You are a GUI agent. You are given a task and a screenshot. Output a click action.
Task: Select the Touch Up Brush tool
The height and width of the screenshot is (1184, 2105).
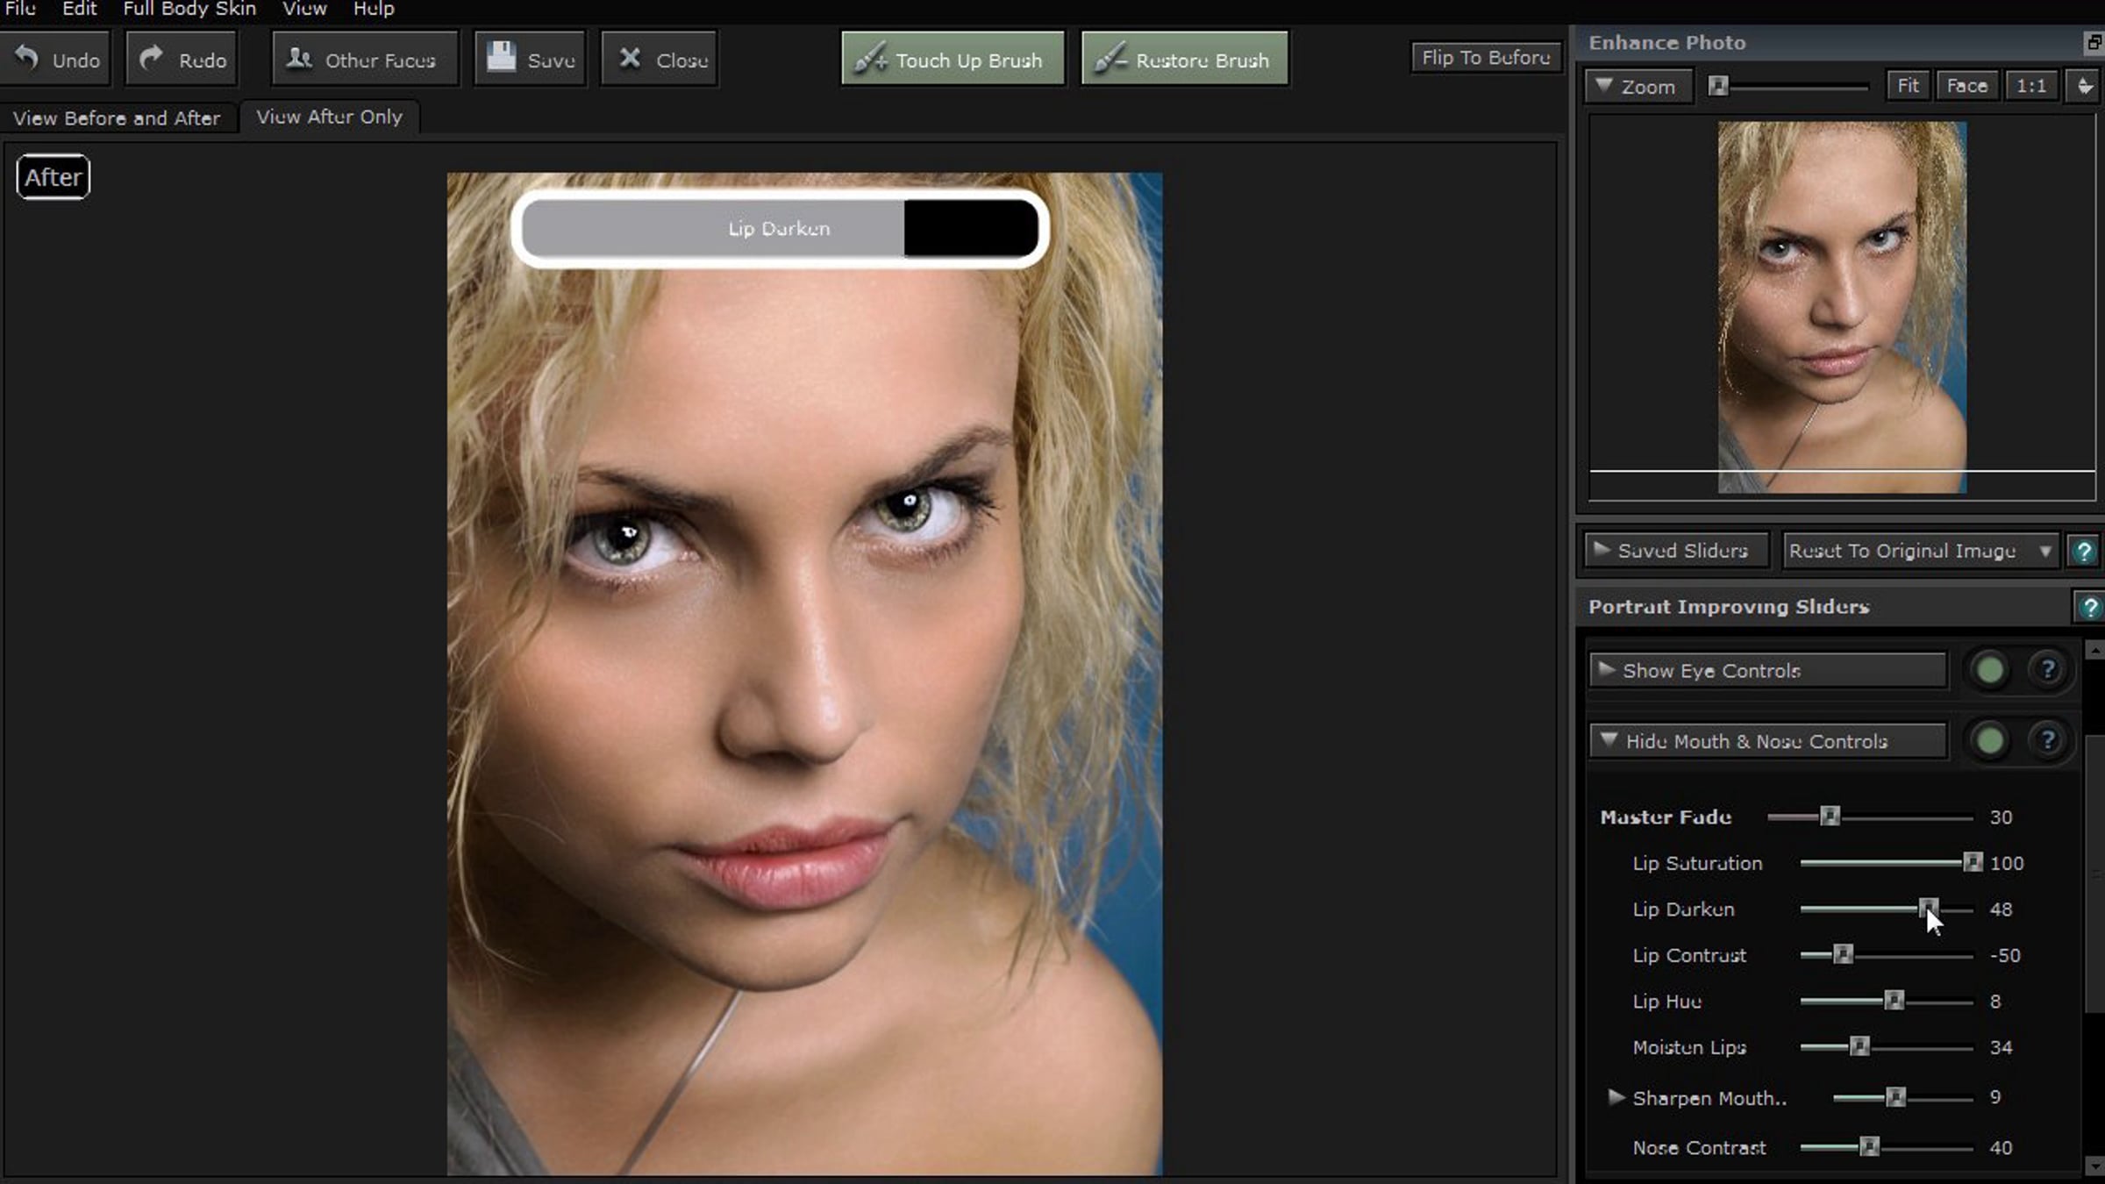[x=953, y=59]
